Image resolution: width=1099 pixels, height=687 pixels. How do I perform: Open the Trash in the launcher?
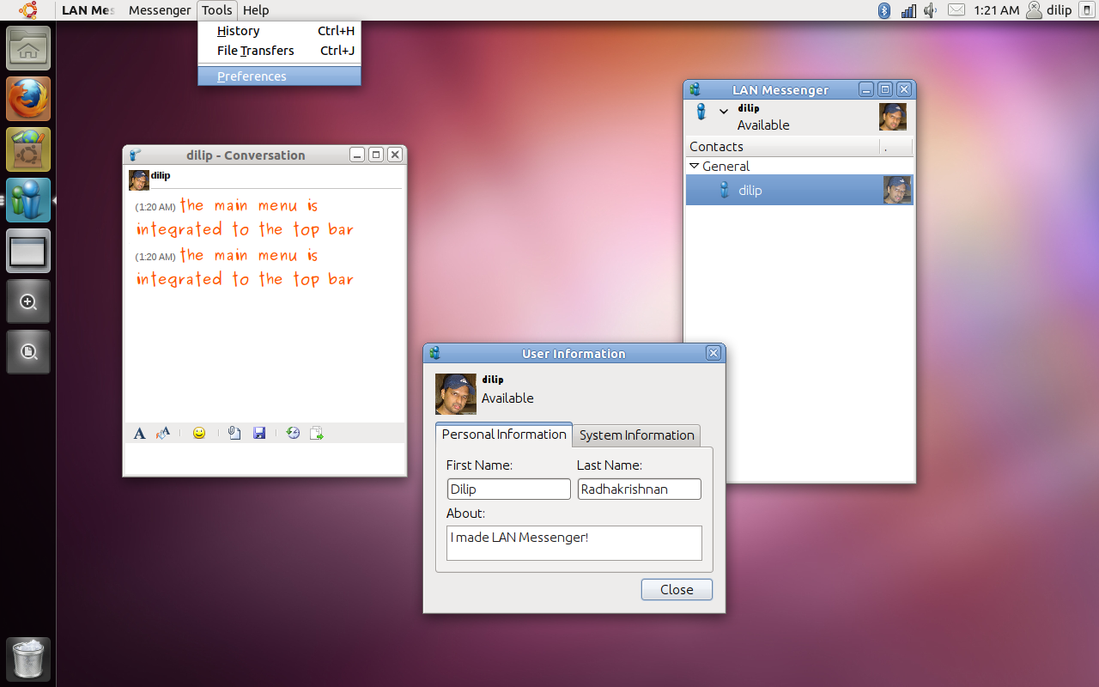pos(28,660)
